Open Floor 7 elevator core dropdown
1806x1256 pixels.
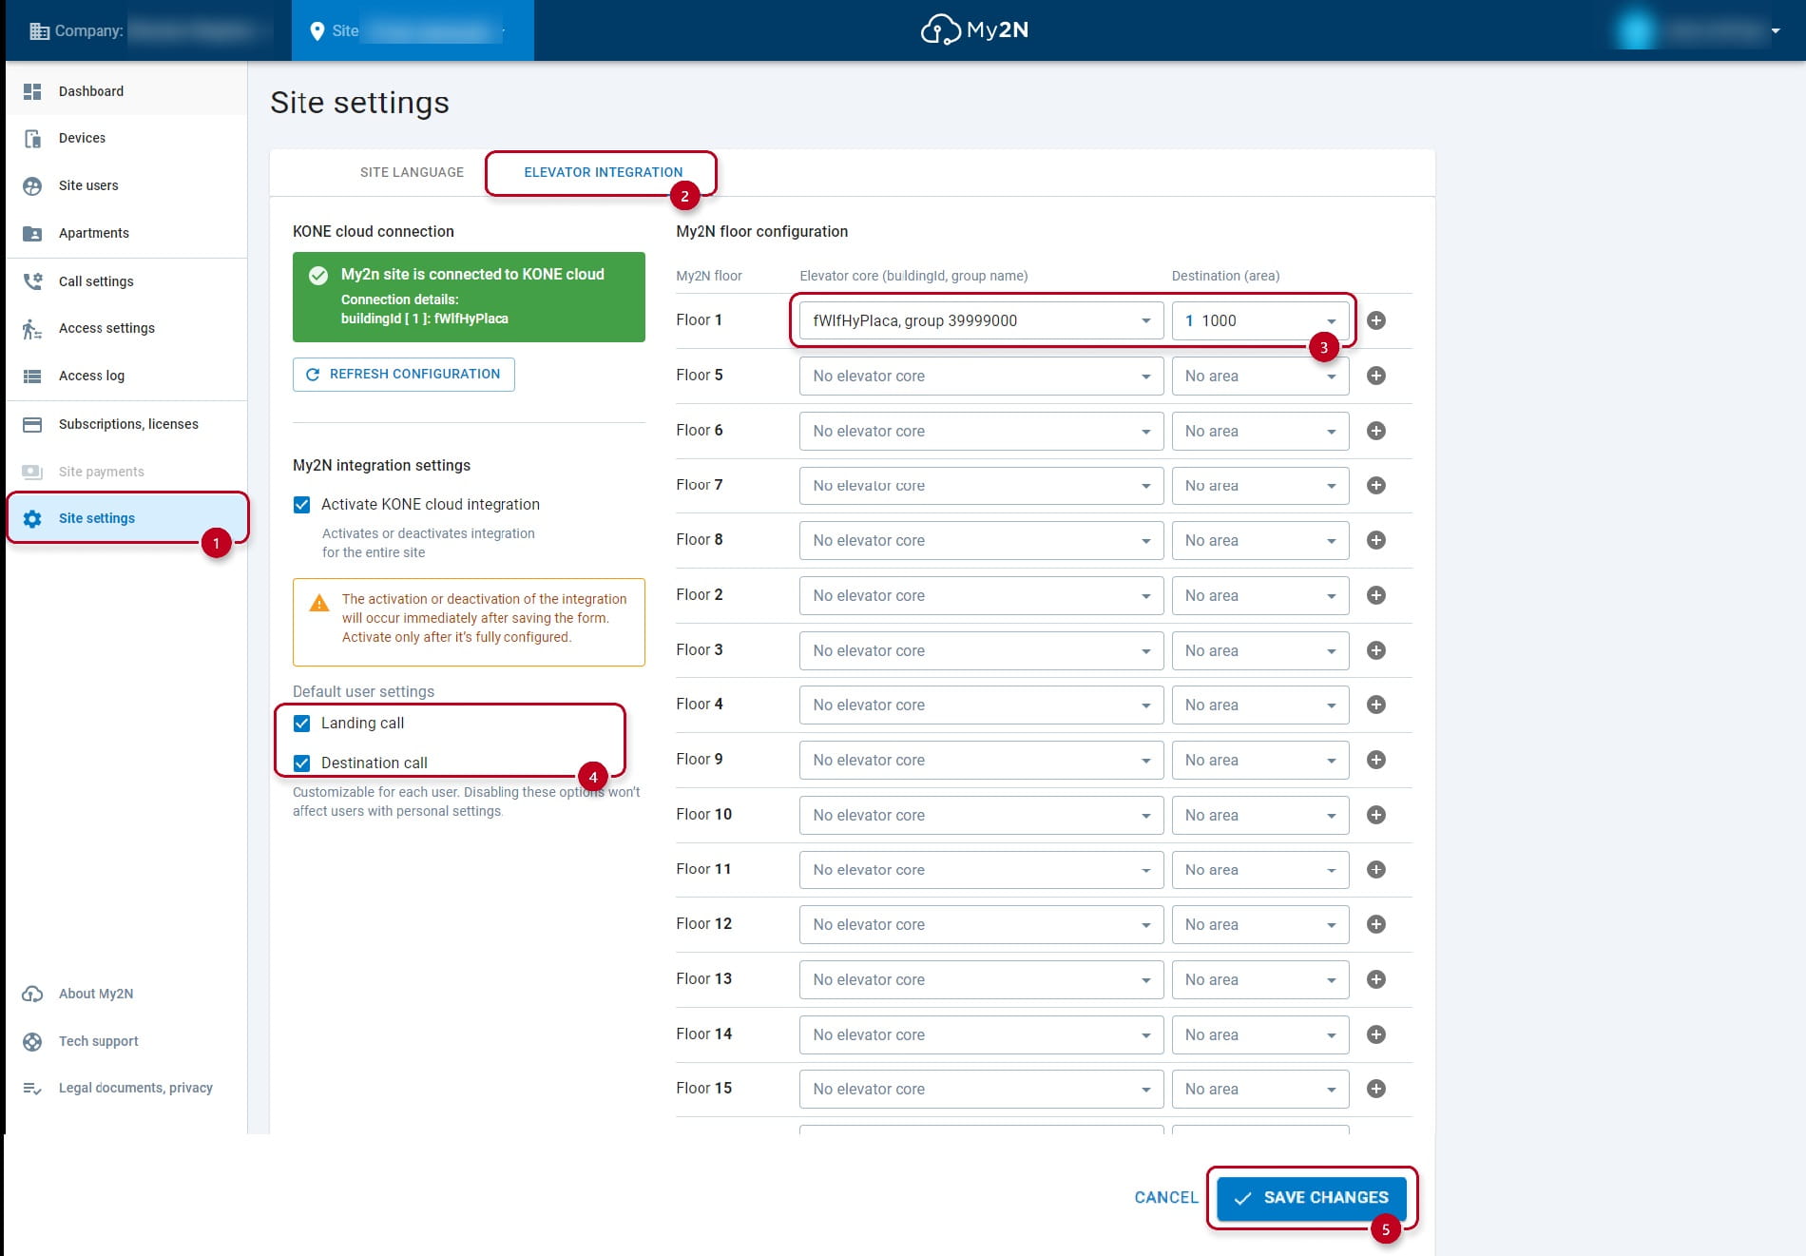tap(981, 485)
